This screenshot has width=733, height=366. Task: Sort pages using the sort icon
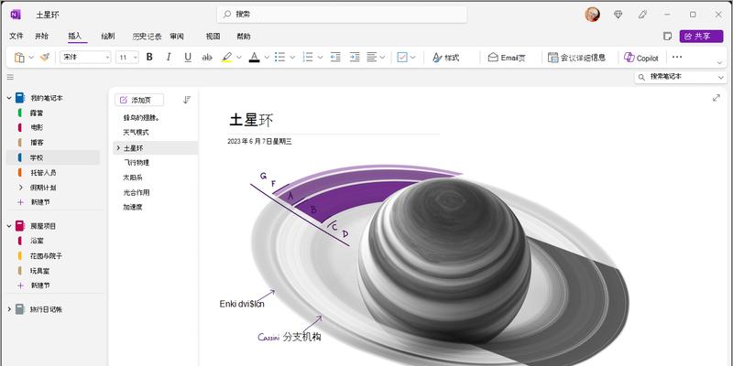pos(187,100)
